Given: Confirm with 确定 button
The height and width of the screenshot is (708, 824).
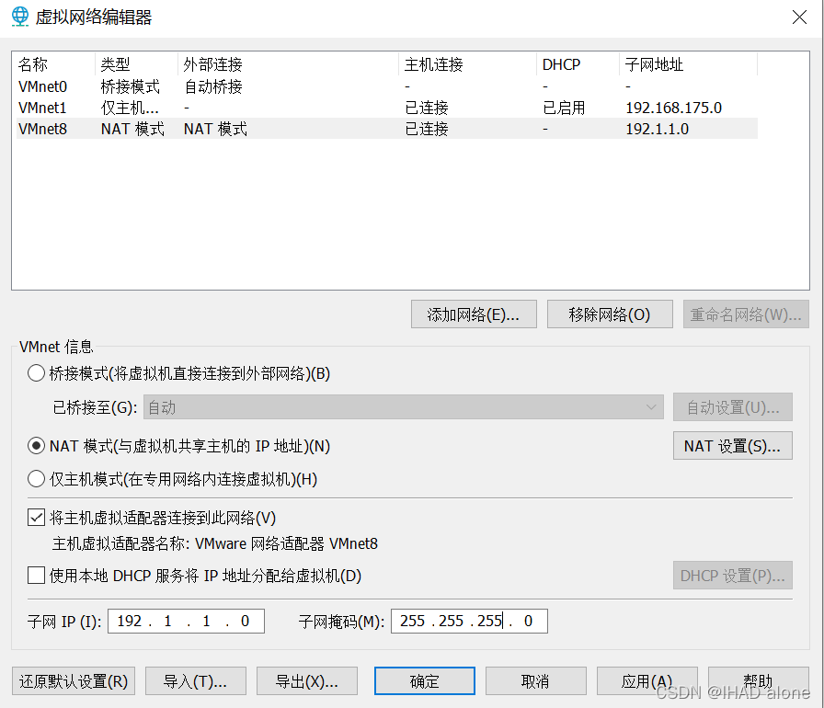Looking at the screenshot, I should coord(425,681).
